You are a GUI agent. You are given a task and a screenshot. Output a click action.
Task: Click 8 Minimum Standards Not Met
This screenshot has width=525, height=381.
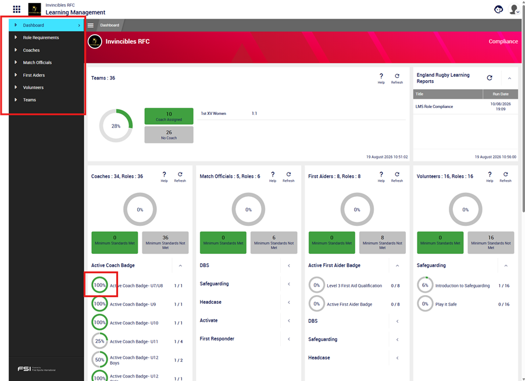click(383, 243)
